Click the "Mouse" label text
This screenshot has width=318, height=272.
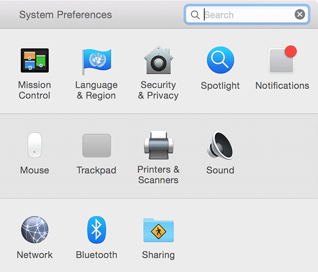point(34,170)
